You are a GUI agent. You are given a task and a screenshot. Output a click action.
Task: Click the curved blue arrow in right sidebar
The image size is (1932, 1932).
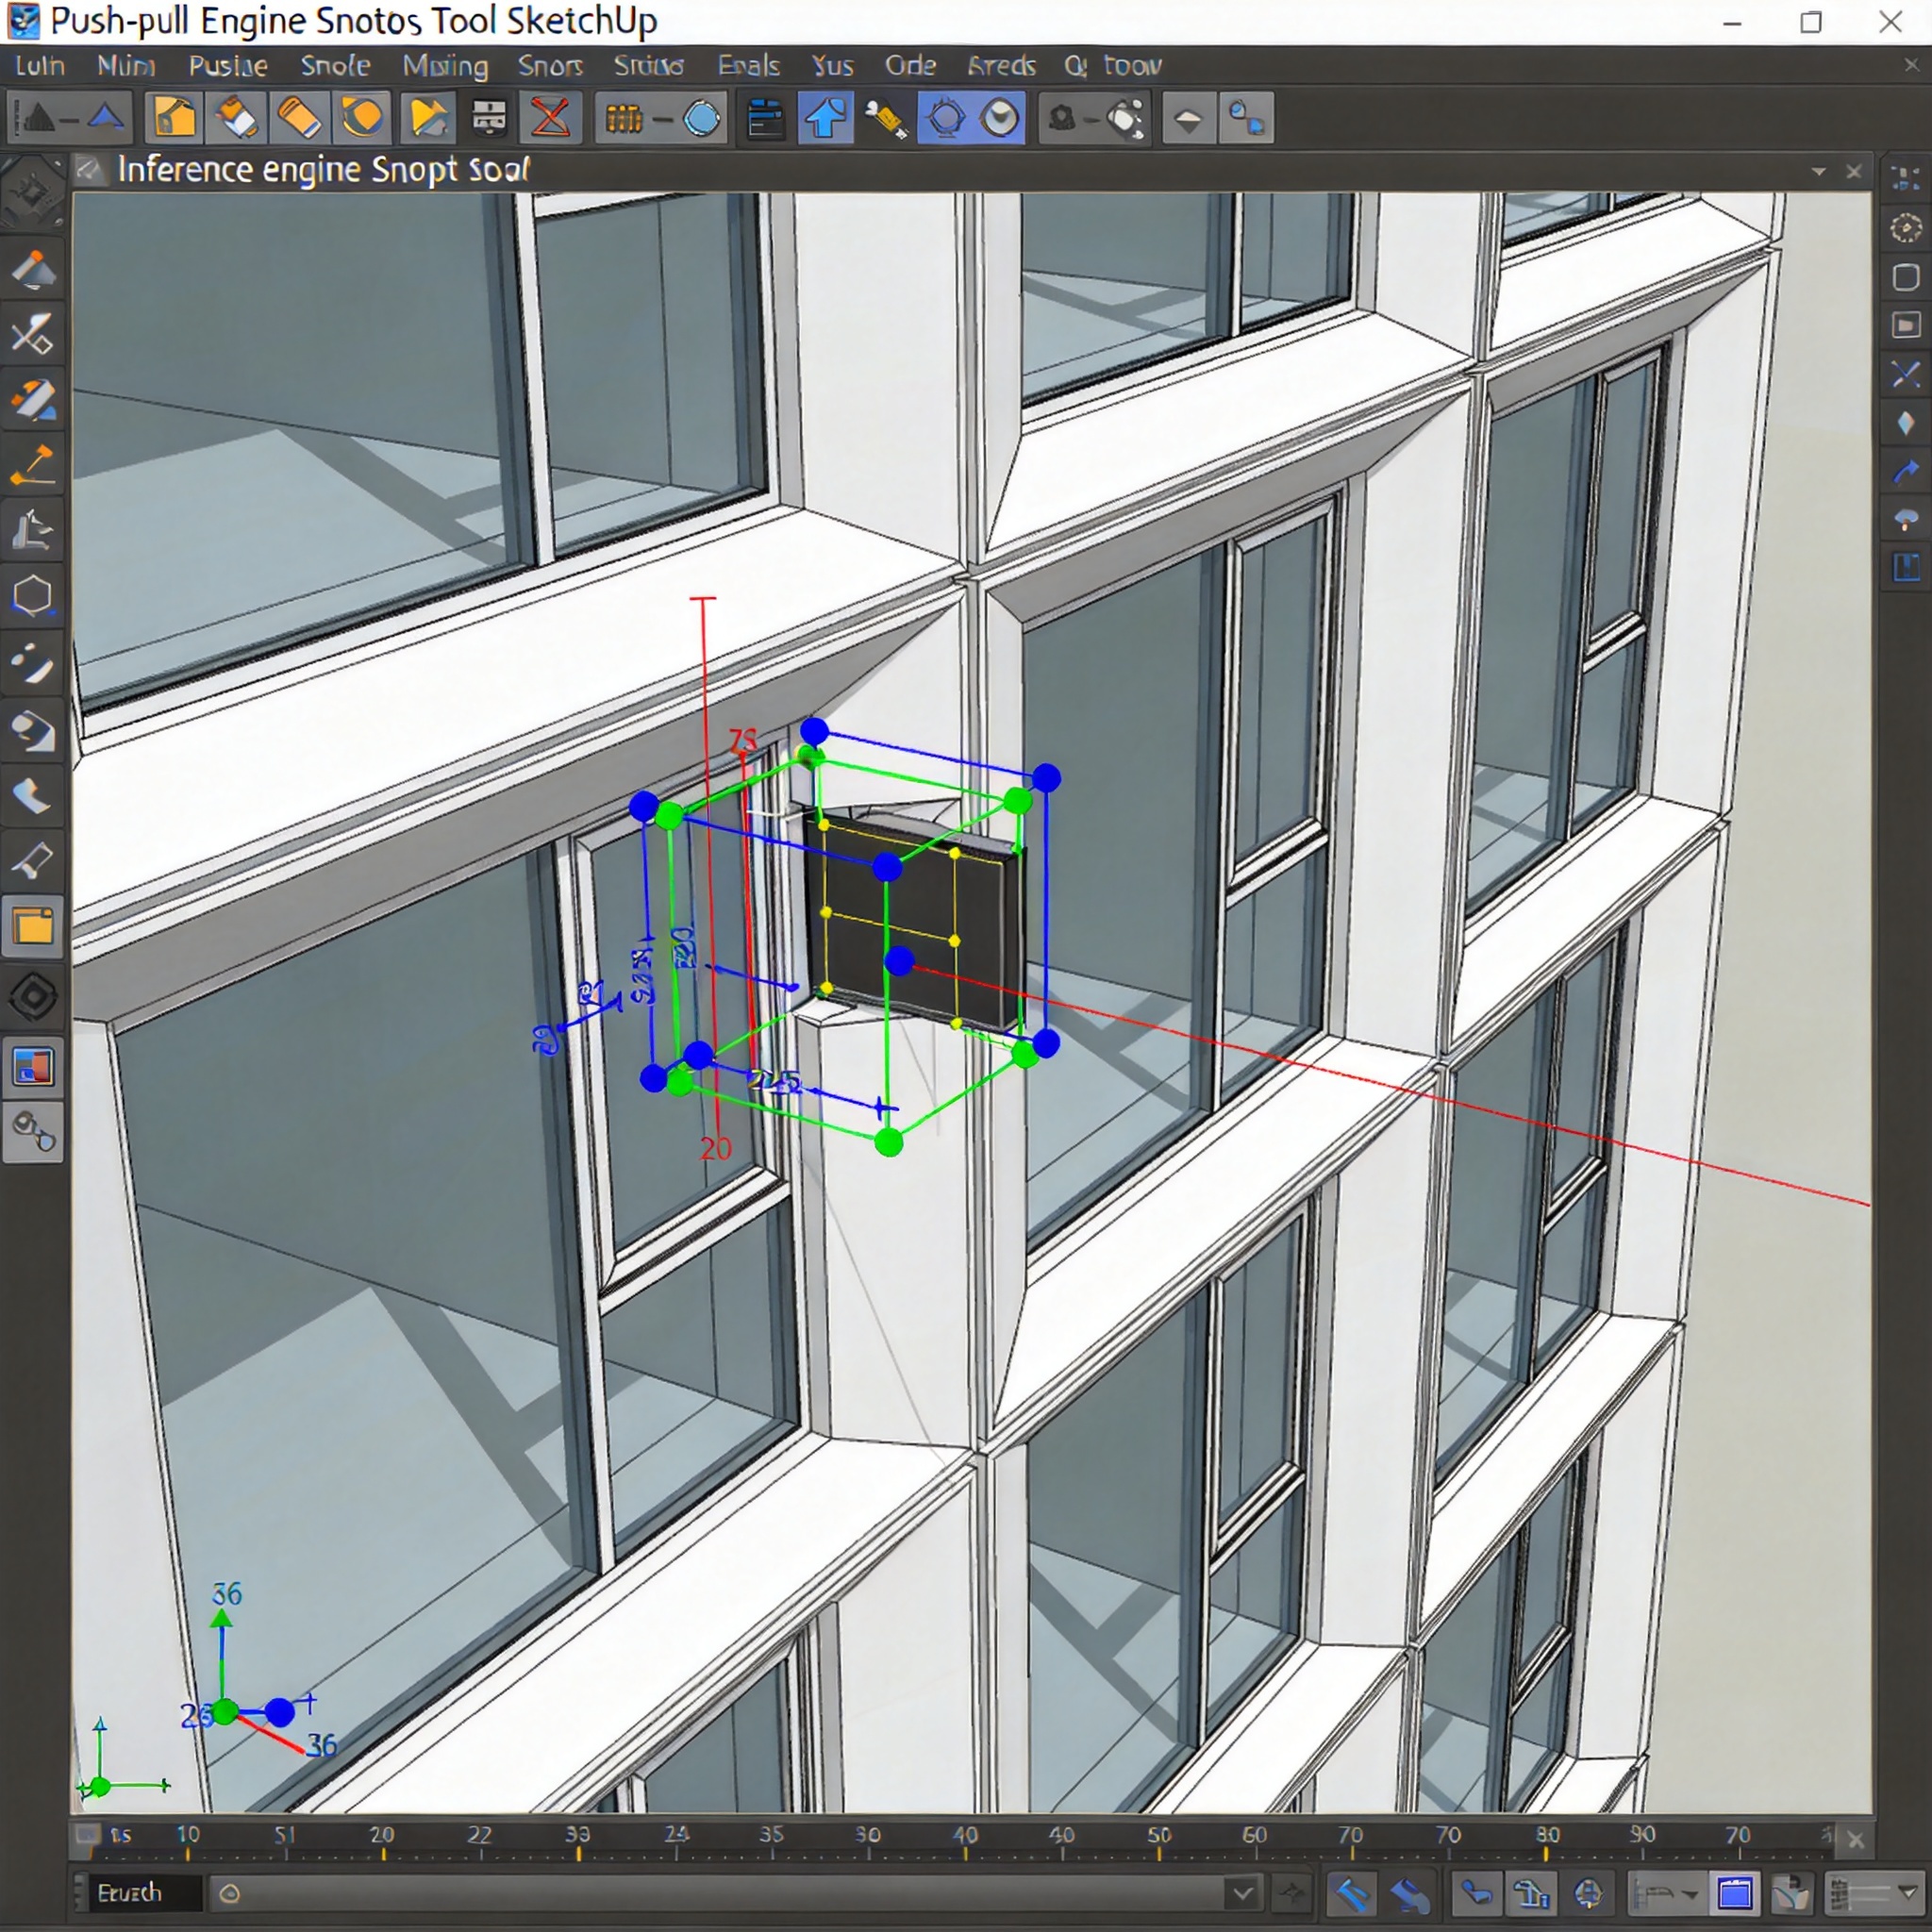pyautogui.click(x=1906, y=471)
